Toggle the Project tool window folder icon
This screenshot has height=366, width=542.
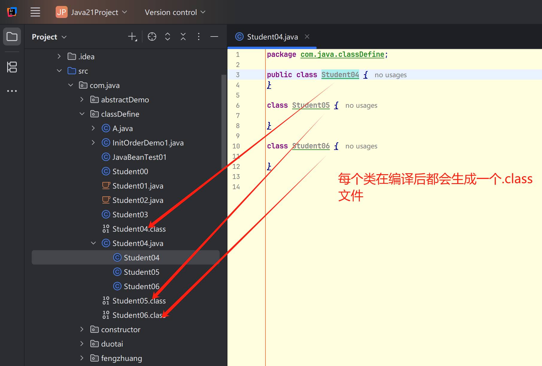12,37
